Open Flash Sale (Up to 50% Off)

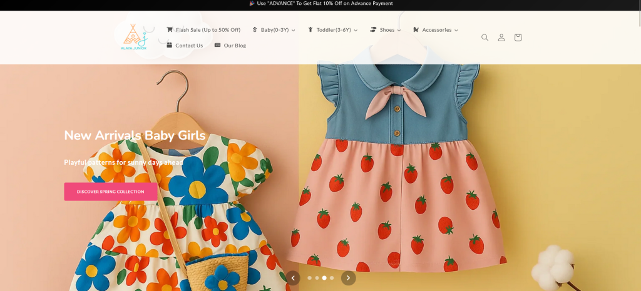pyautogui.click(x=208, y=29)
